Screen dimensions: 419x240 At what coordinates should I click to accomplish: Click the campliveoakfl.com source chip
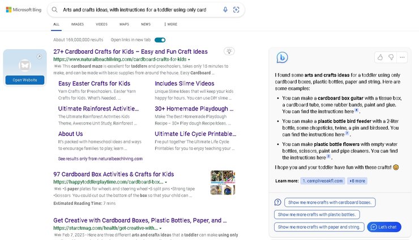click(x=323, y=181)
